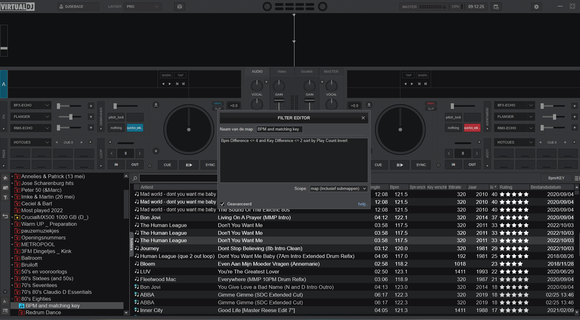The width and height of the screenshot is (580, 320).
Task: Click the back arrow icon in the browser sidebar
Action: point(5,216)
